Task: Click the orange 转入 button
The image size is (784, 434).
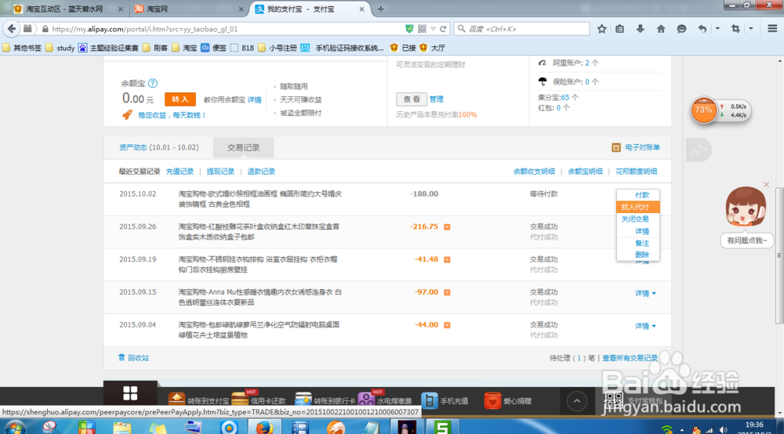Action: (180, 99)
